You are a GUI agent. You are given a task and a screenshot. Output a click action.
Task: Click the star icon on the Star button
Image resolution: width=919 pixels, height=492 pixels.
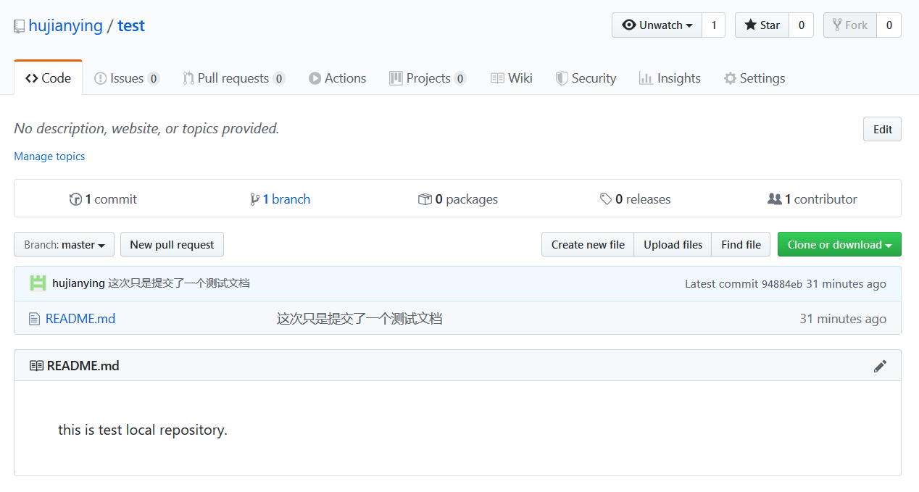pos(751,25)
